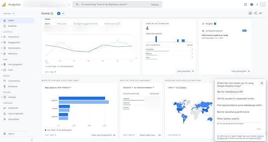
Task: Click the Admin gear icon
Action: 4,134
